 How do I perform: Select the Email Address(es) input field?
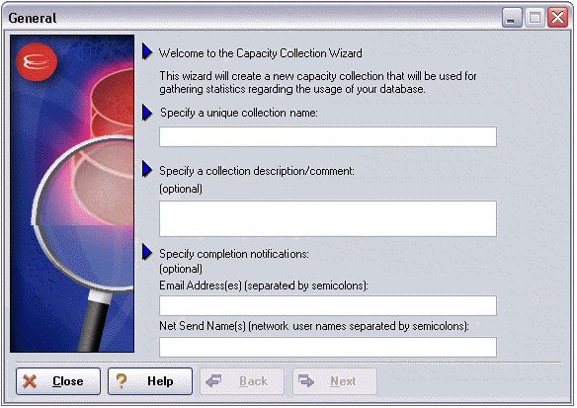[328, 305]
